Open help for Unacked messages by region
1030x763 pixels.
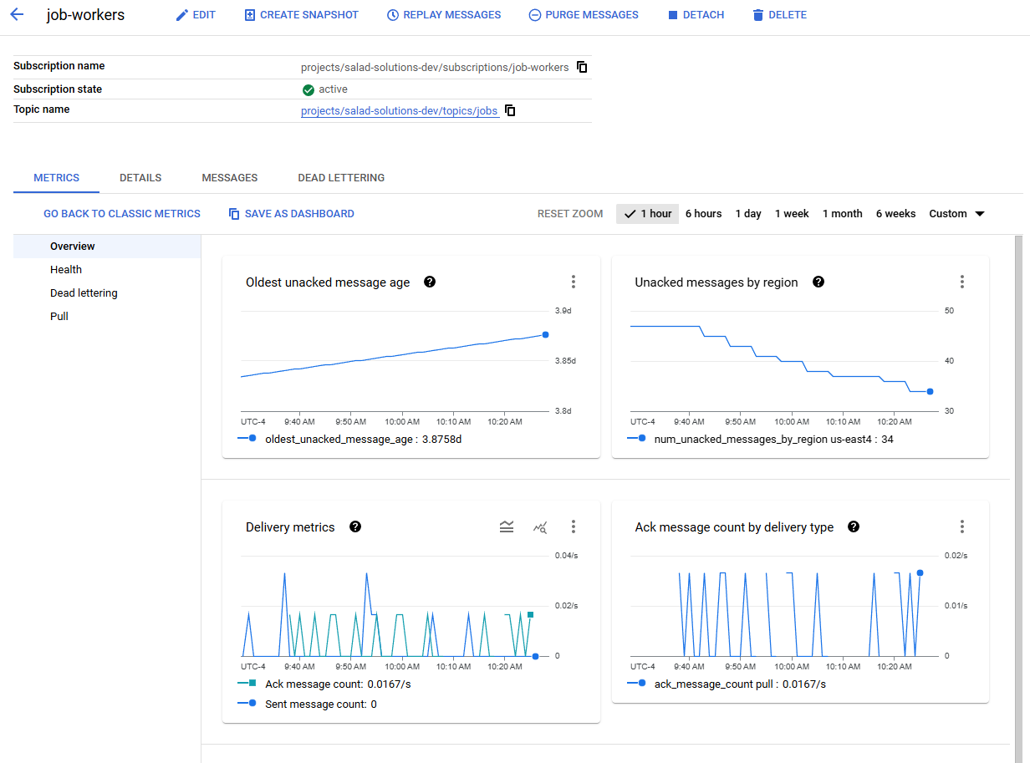pos(818,282)
